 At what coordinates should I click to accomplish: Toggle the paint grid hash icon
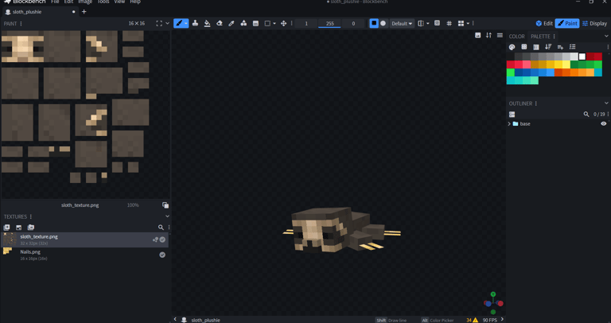(449, 23)
